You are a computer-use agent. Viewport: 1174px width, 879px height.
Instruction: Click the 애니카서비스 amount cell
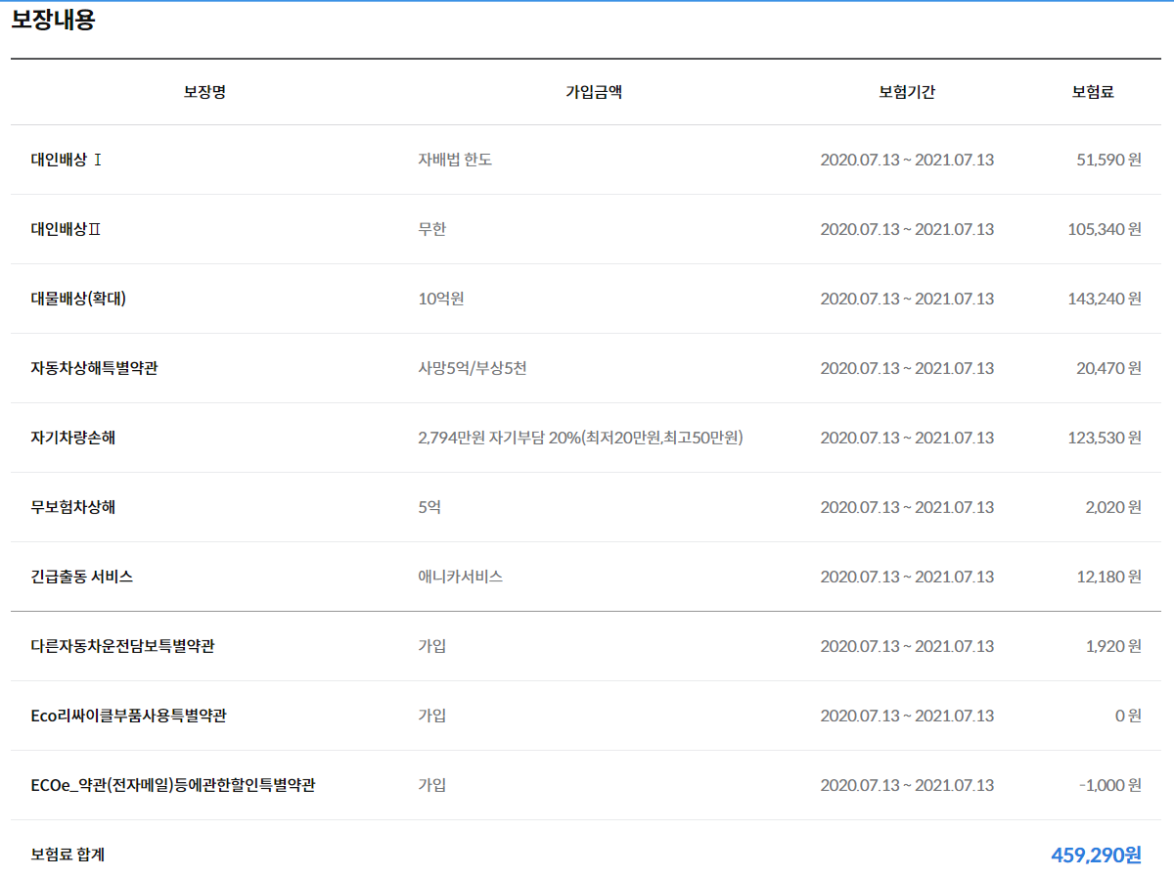point(461,577)
